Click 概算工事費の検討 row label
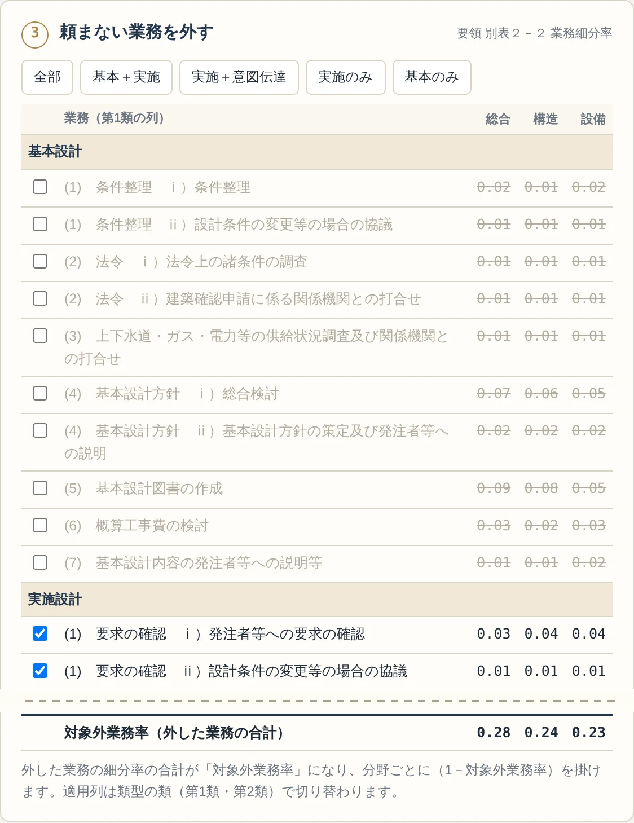This screenshot has width=634, height=823. tap(137, 526)
